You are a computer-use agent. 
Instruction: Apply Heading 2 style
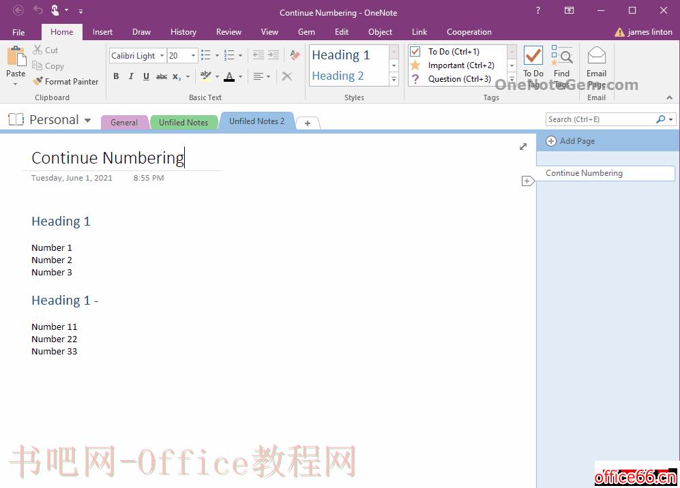[349, 76]
